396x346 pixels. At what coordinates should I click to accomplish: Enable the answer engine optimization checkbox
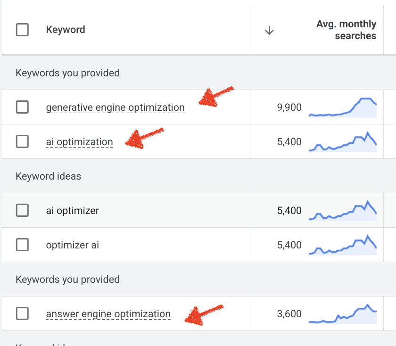(x=22, y=313)
